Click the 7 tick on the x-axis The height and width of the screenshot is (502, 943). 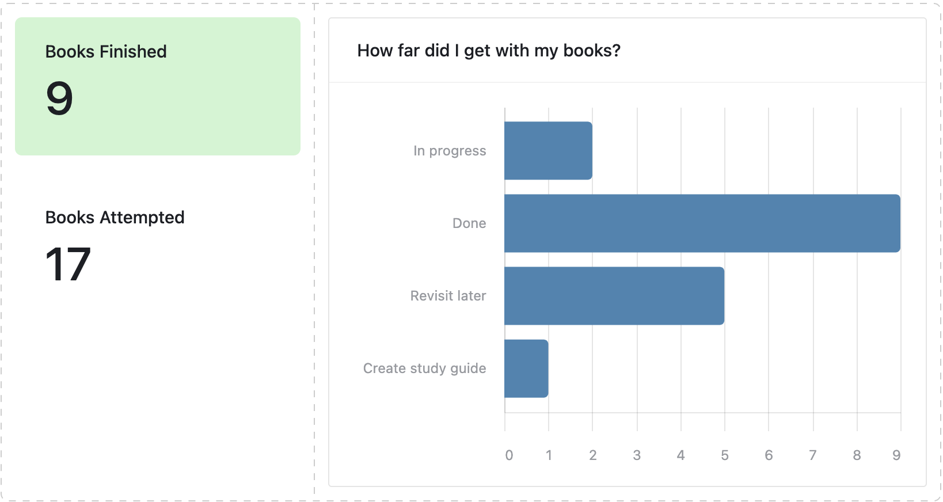click(813, 455)
